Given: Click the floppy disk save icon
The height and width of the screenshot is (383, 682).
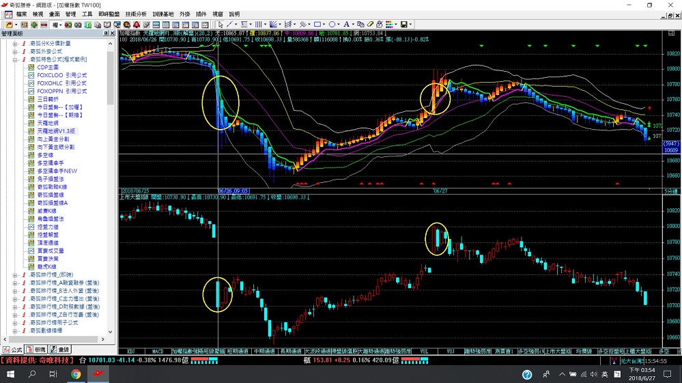Looking at the screenshot, I should pos(403,25).
